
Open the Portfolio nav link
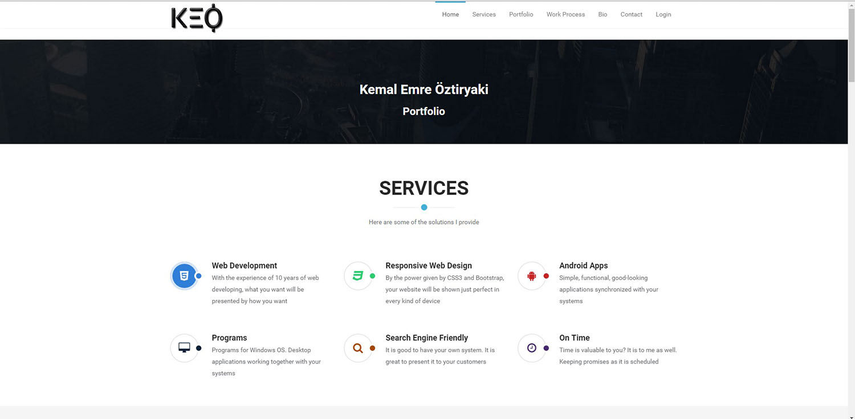pyautogui.click(x=521, y=15)
